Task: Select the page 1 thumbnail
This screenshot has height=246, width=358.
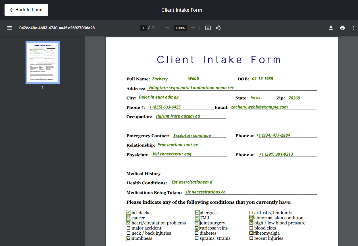Action: click(43, 62)
